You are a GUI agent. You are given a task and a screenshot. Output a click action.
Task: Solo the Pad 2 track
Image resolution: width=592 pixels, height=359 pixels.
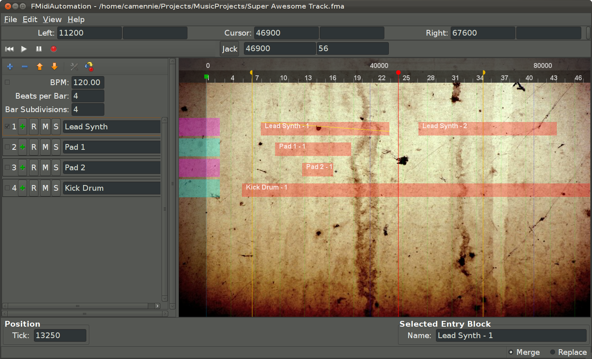[x=56, y=168]
